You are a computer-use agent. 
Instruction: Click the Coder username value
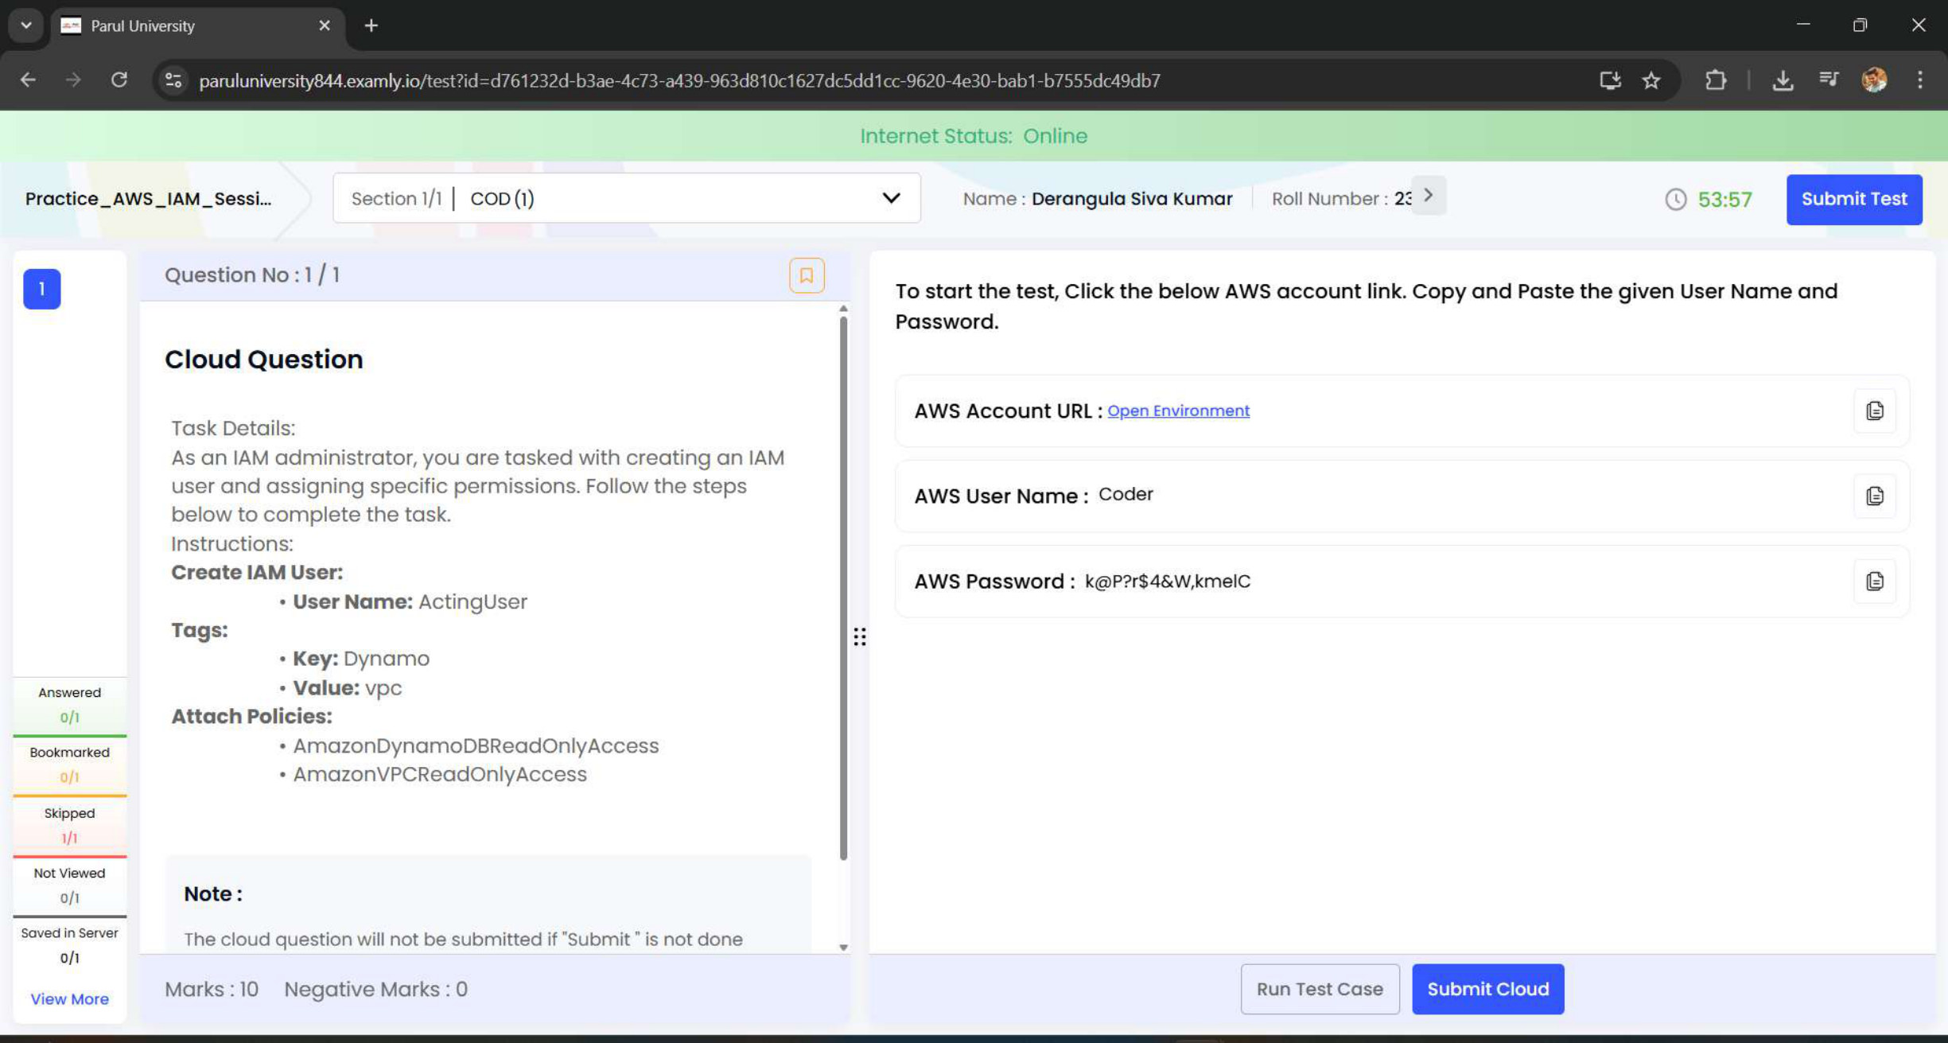(x=1126, y=494)
